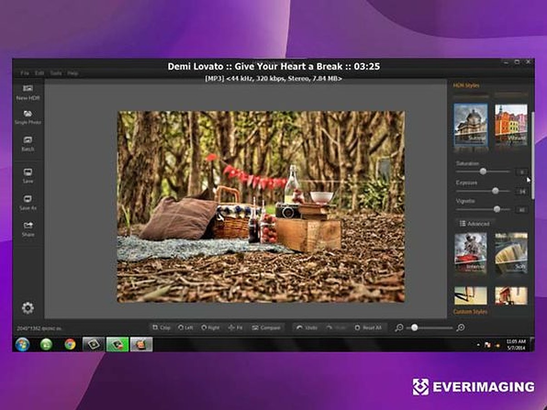
Task: Open the Tools menu
Action: 56,73
